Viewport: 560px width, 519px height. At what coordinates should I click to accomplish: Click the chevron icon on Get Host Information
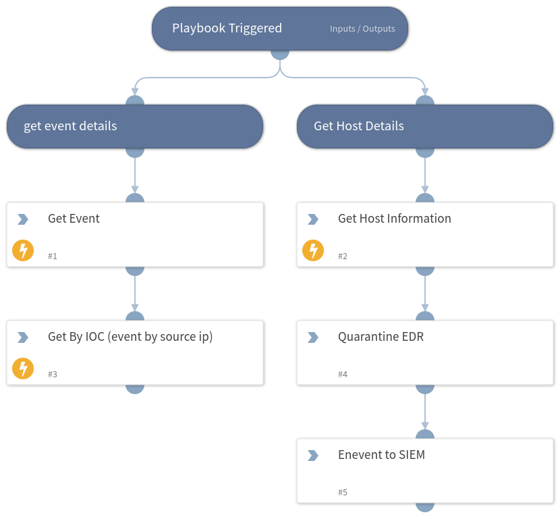[313, 219]
